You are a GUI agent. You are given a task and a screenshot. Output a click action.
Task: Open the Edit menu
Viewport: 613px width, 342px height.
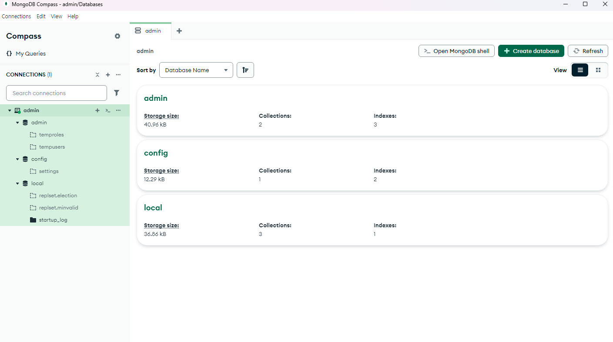(41, 16)
